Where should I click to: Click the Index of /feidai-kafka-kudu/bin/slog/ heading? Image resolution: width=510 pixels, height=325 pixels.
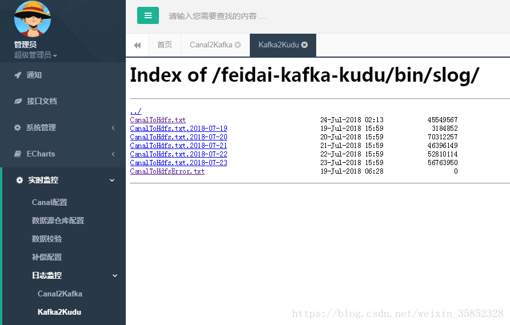305,75
